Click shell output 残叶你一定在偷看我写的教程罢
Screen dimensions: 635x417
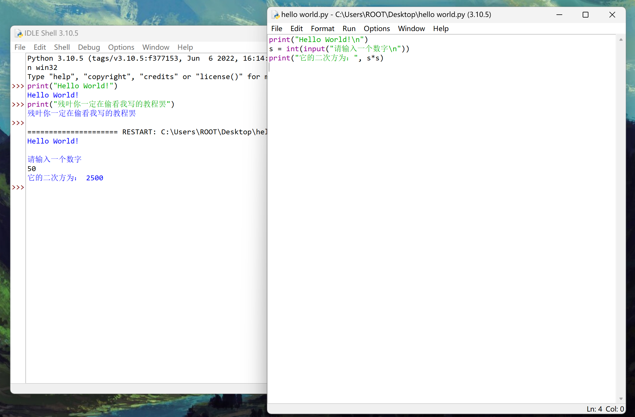pos(82,113)
